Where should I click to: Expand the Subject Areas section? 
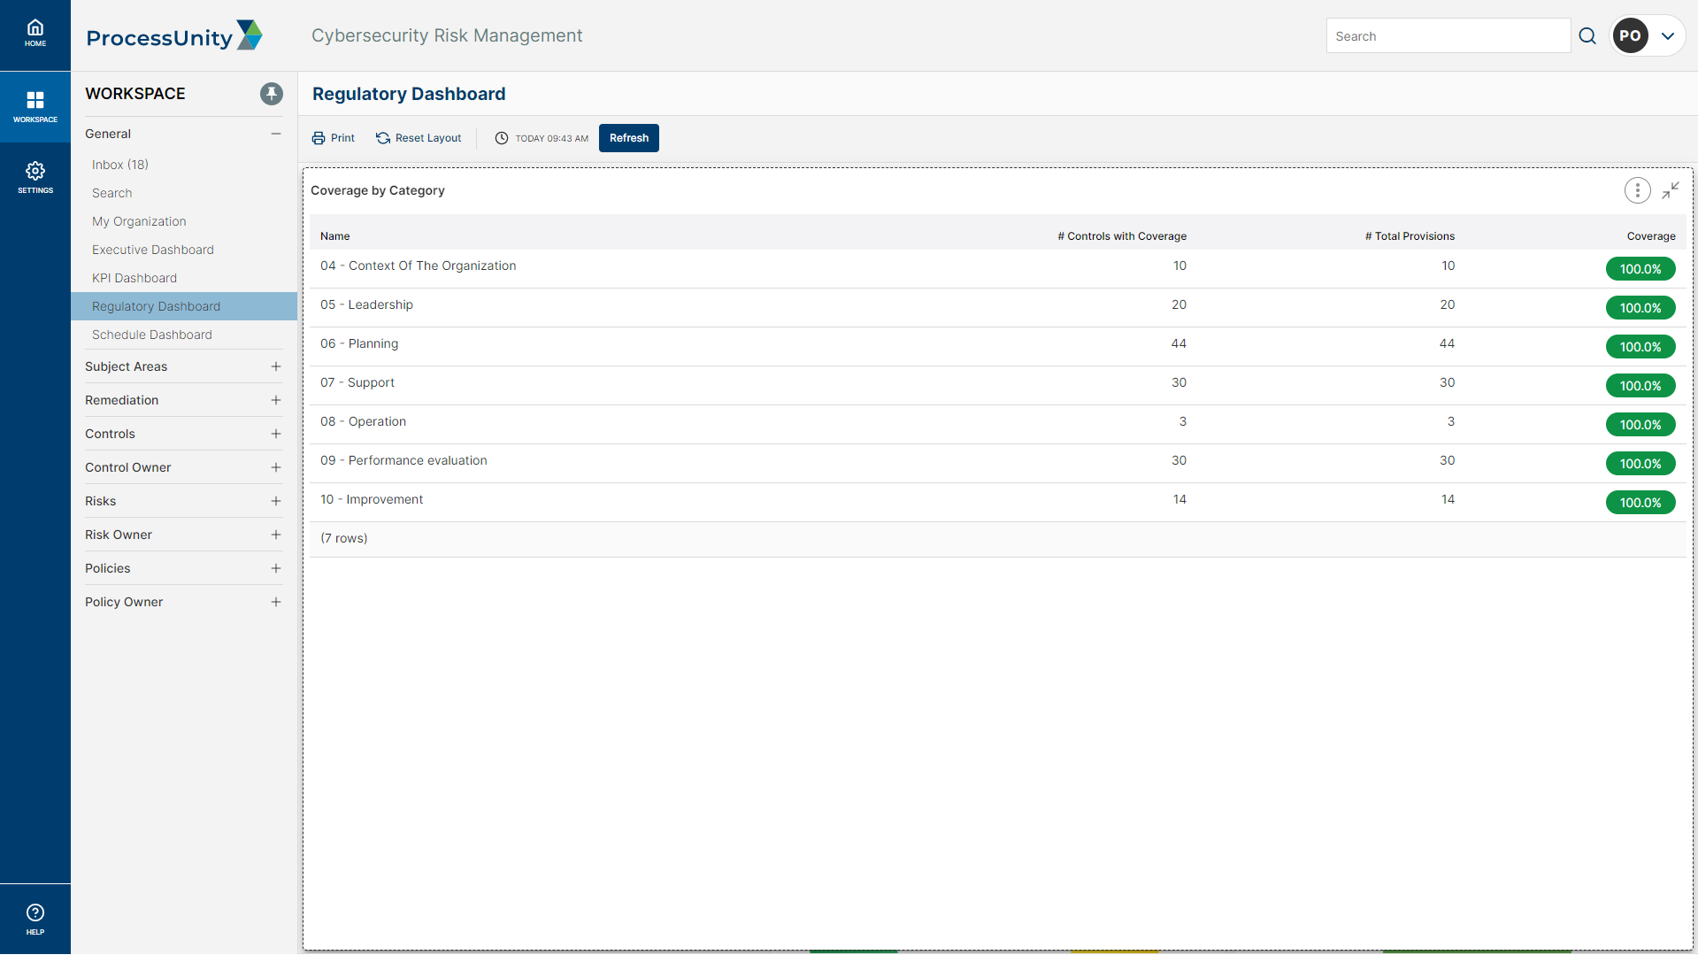coord(276,366)
